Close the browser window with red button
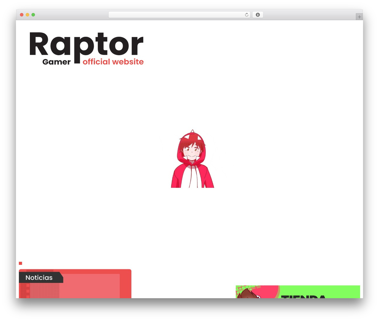Viewport: 379px width, 321px height. (22, 15)
